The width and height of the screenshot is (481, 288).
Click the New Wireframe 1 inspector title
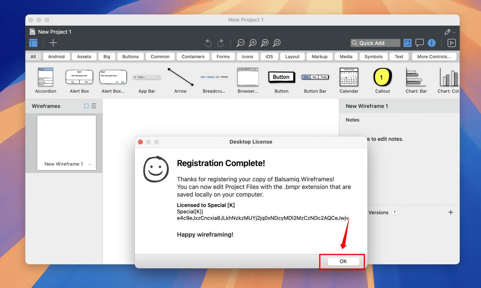[367, 106]
